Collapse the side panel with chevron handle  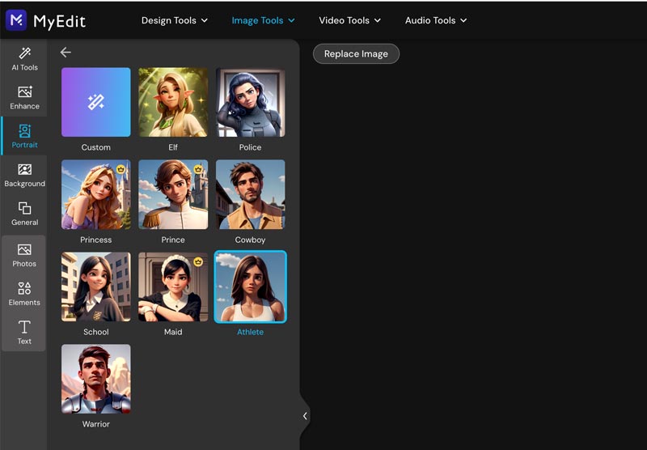(x=305, y=416)
